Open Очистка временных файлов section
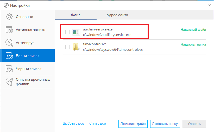This screenshot has width=214, height=133. 28,82
